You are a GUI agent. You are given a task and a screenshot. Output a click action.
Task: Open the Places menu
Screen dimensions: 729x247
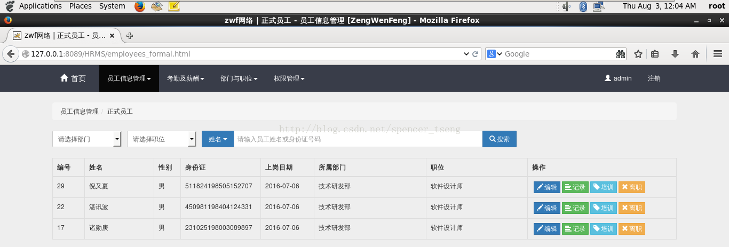pyautogui.click(x=81, y=6)
